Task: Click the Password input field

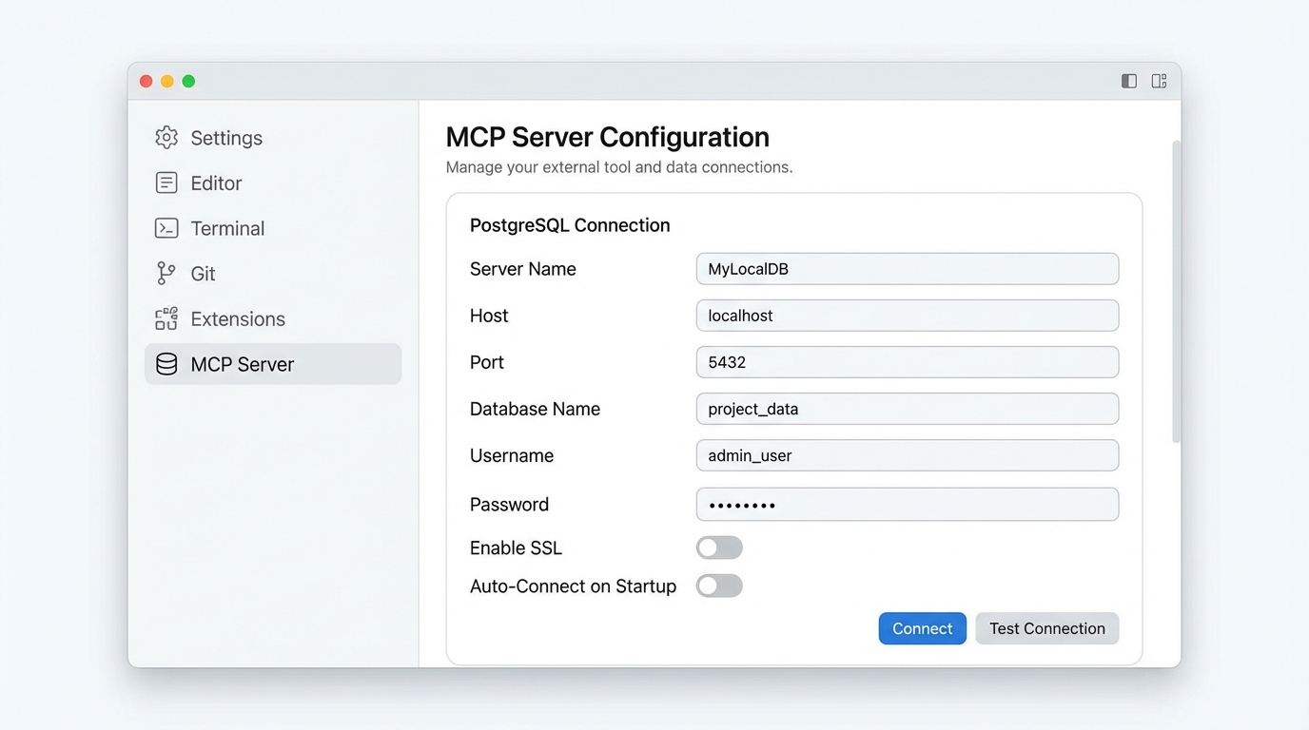Action: point(907,504)
